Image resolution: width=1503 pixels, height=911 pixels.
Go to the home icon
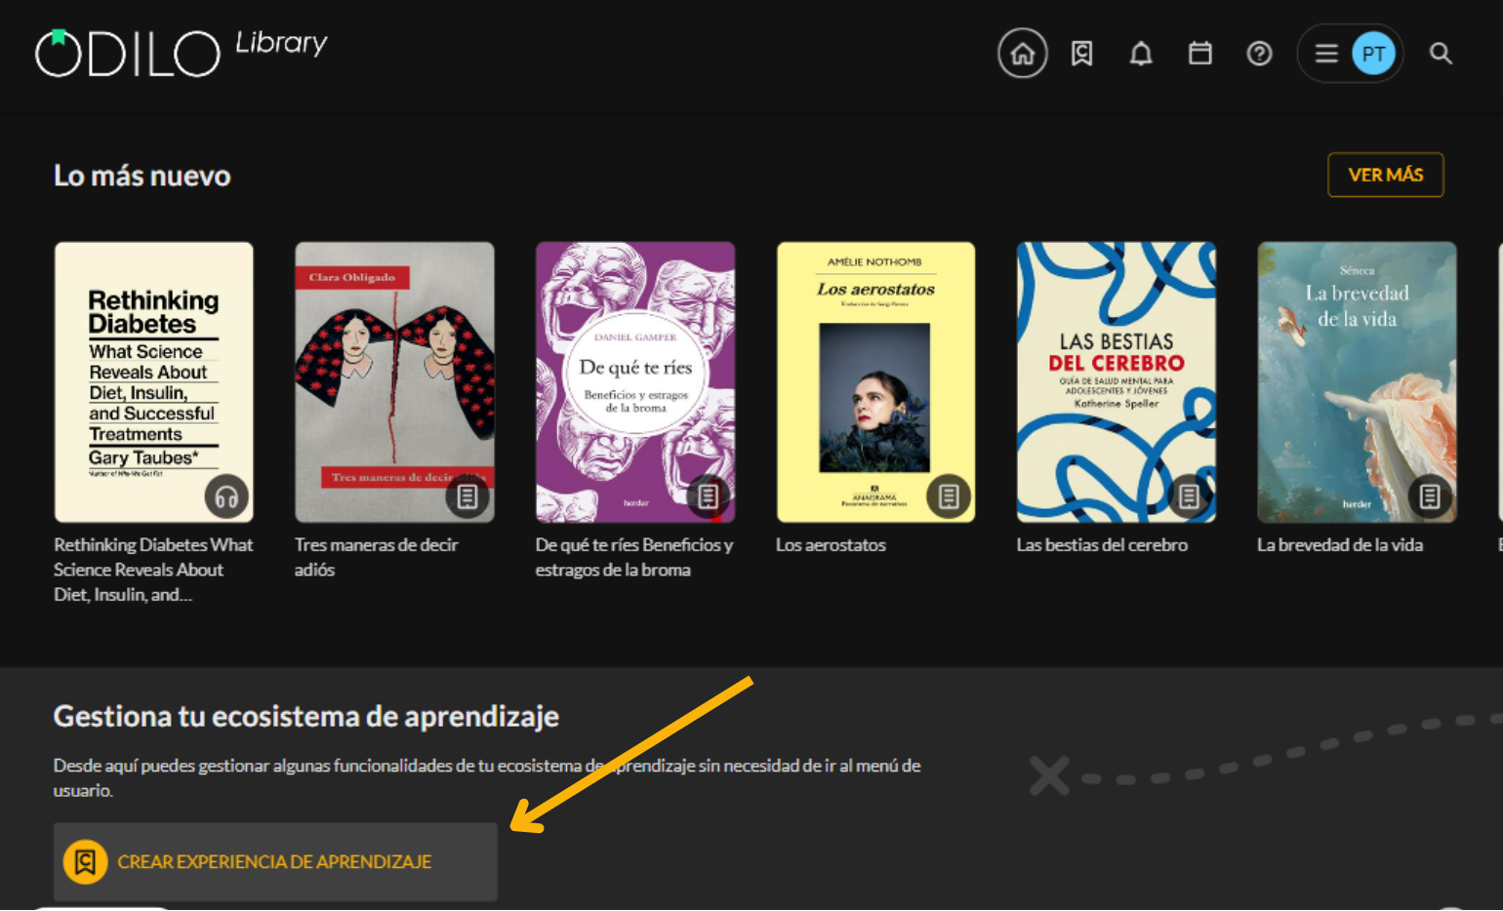coord(1022,53)
